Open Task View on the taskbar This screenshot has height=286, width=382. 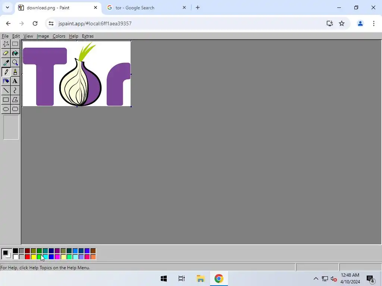[x=182, y=279]
